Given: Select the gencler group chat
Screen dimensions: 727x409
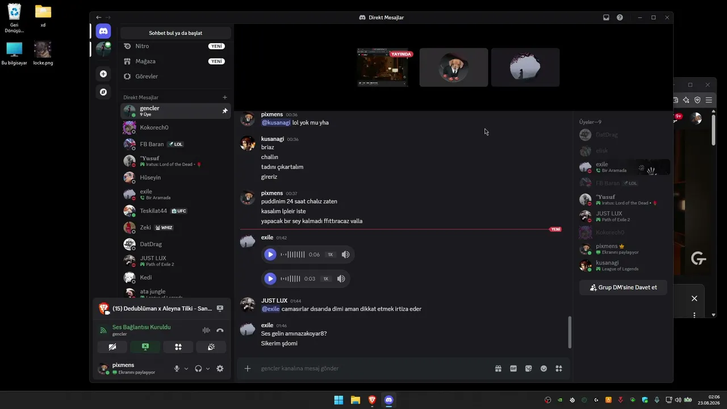Looking at the screenshot, I should click(x=176, y=111).
